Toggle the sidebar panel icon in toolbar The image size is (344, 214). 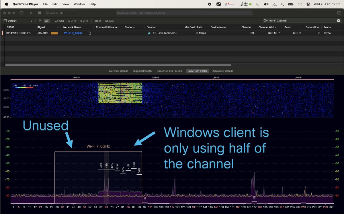click(x=21, y=13)
